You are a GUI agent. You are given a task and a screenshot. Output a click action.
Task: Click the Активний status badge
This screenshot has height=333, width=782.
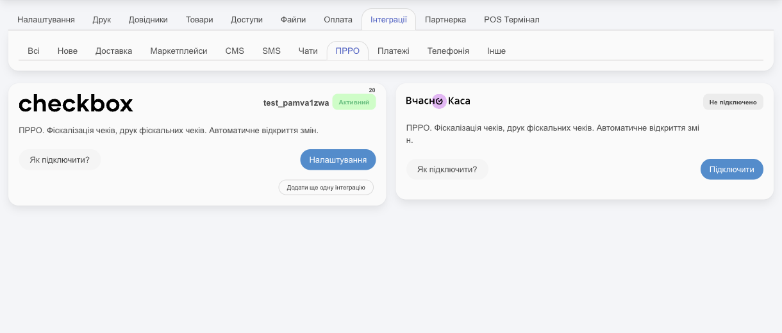[354, 102]
